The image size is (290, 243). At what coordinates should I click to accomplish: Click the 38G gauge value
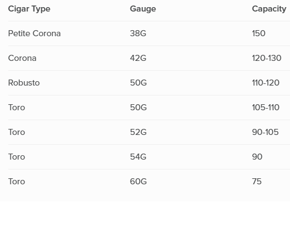[x=138, y=33]
